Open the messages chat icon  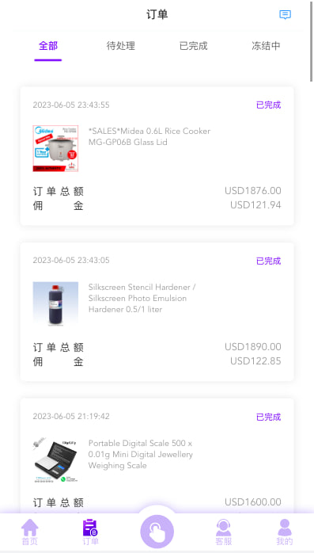click(x=286, y=15)
